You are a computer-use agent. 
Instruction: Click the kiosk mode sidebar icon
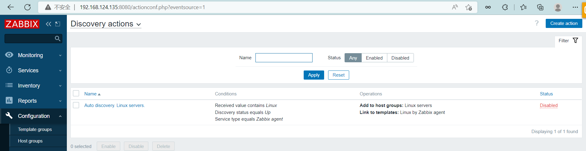click(x=58, y=24)
